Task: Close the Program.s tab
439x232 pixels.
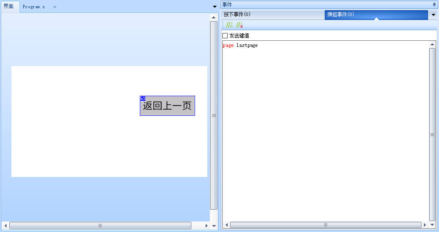Action: (x=55, y=7)
